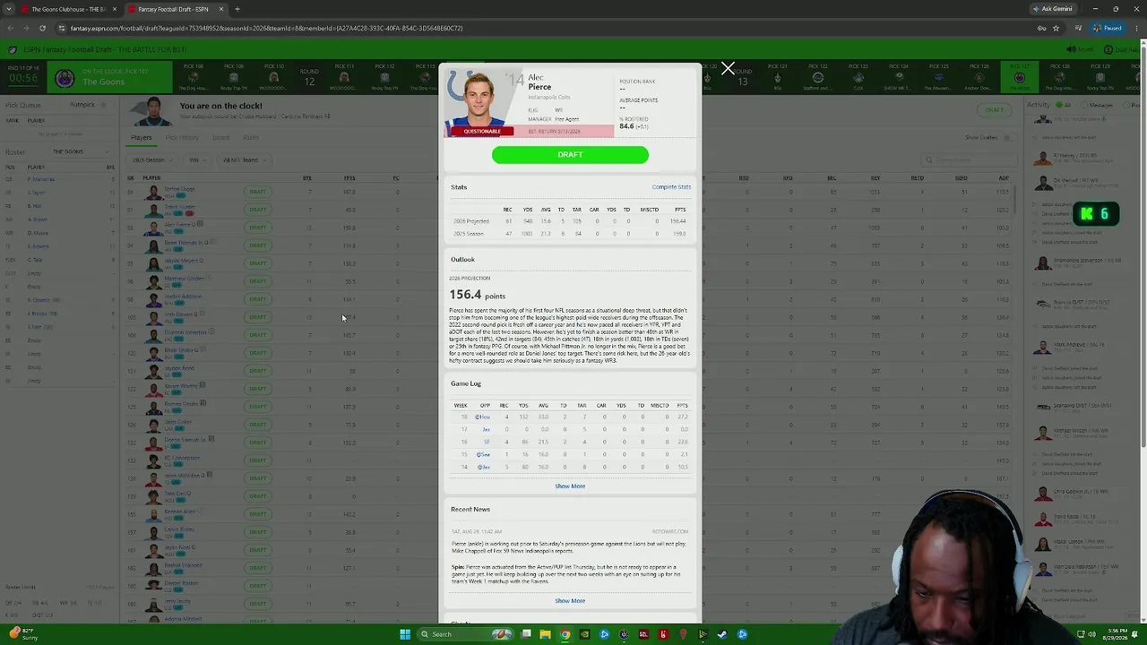Click Pick 128 team avatar

pyautogui.click(x=1060, y=77)
